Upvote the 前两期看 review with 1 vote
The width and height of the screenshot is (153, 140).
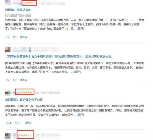pos(9,123)
